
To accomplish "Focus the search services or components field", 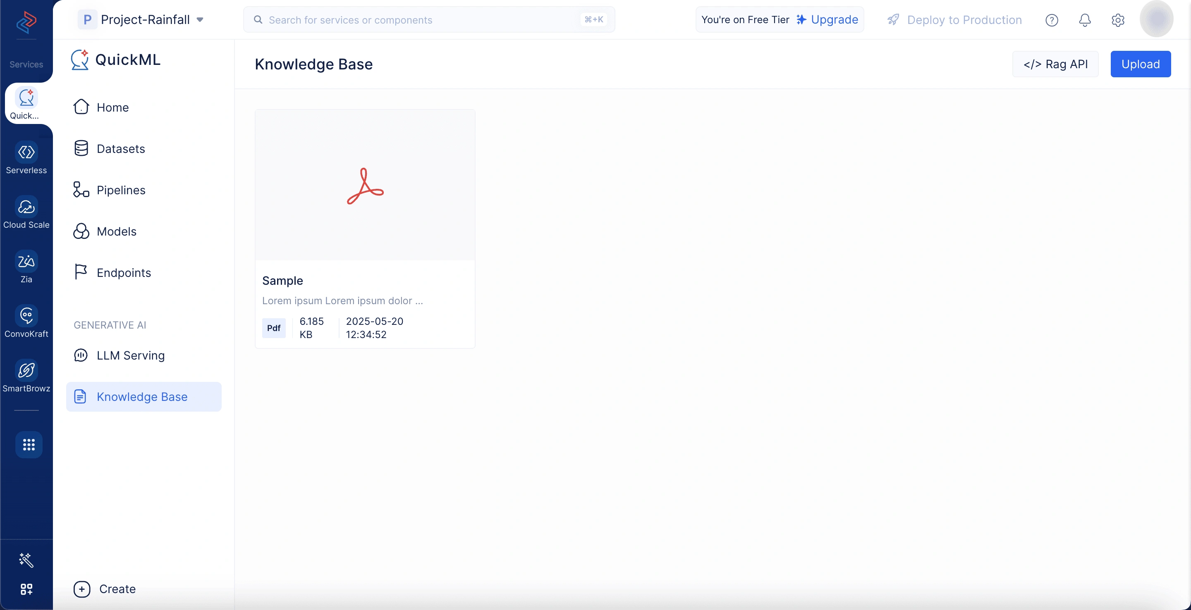I will tap(428, 19).
